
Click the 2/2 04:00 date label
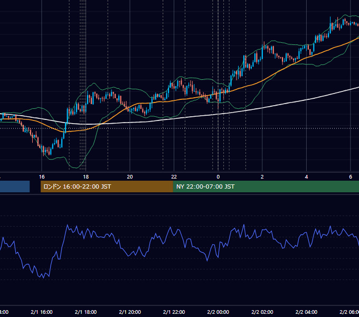click(306, 312)
